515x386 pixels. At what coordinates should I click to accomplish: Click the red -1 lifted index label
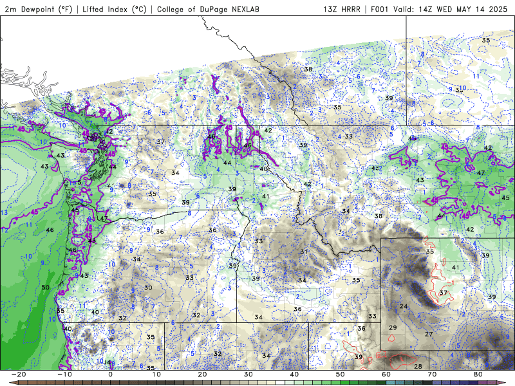tap(451, 282)
